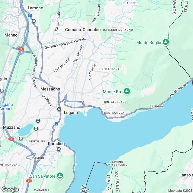Click the Monte Boglia mountain peak icon
This screenshot has width=193, height=193.
tap(166, 42)
